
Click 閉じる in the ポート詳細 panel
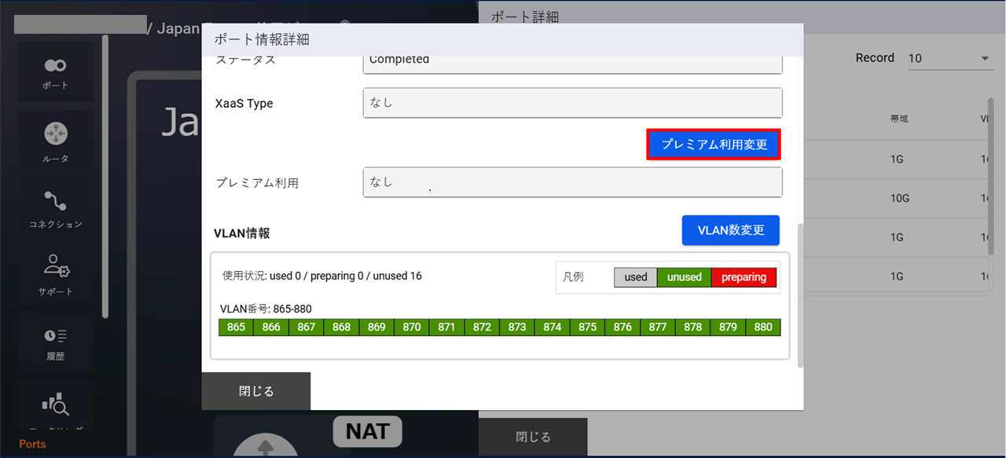[x=533, y=437]
